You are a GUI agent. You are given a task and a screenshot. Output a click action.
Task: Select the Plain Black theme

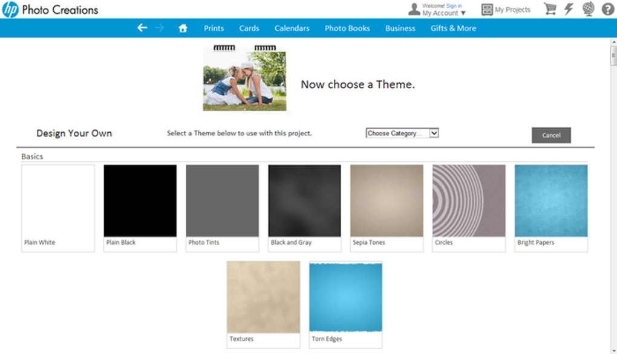point(140,208)
